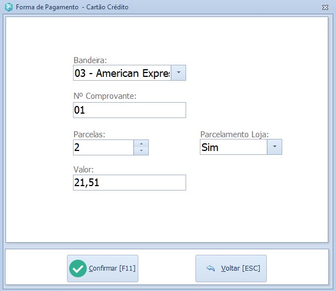Image resolution: width=336 pixels, height=291 pixels.
Task: Open the Bandeira dropdown arrow
Action: 178,73
